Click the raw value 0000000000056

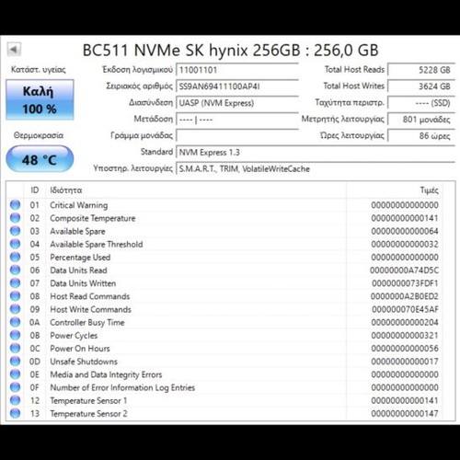tap(405, 349)
